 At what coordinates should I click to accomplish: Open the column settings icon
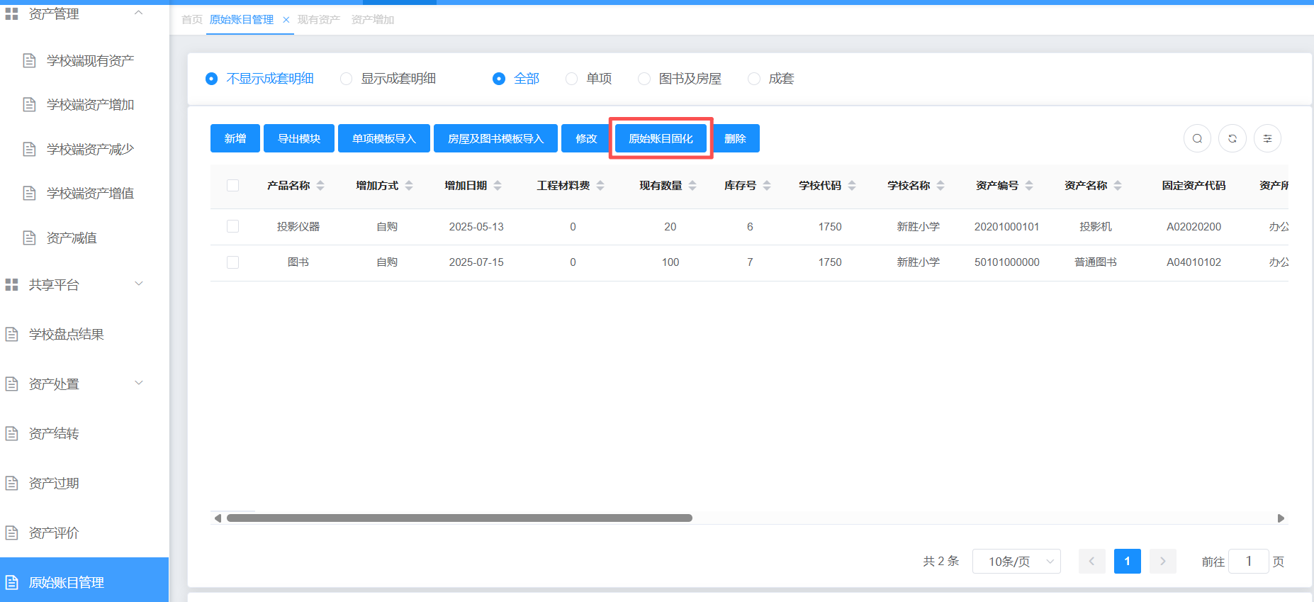click(x=1267, y=138)
